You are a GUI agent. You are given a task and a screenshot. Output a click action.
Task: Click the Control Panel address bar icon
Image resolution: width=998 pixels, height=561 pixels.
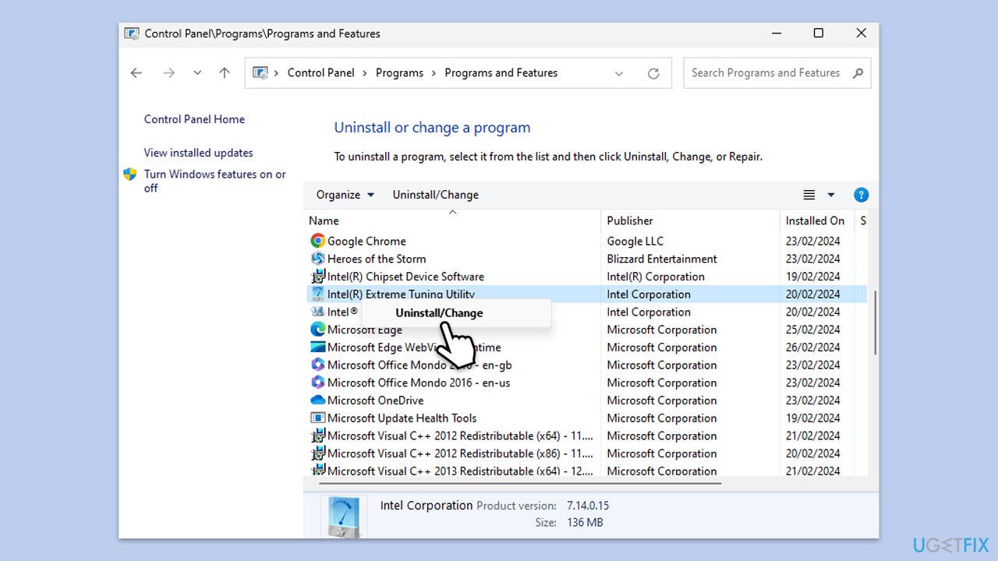(x=260, y=72)
